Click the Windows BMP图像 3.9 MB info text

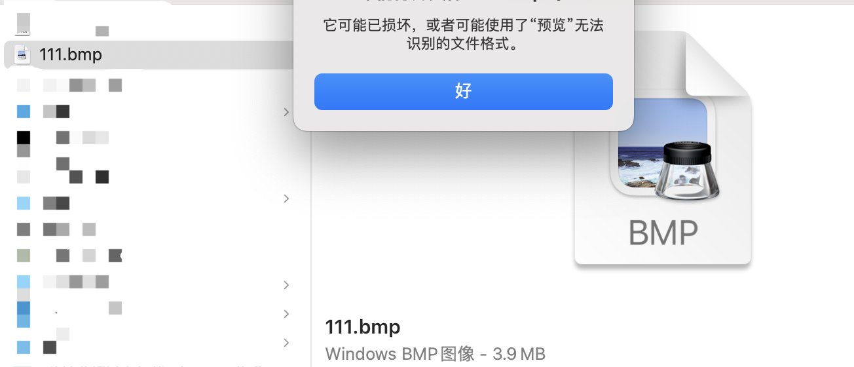435,354
